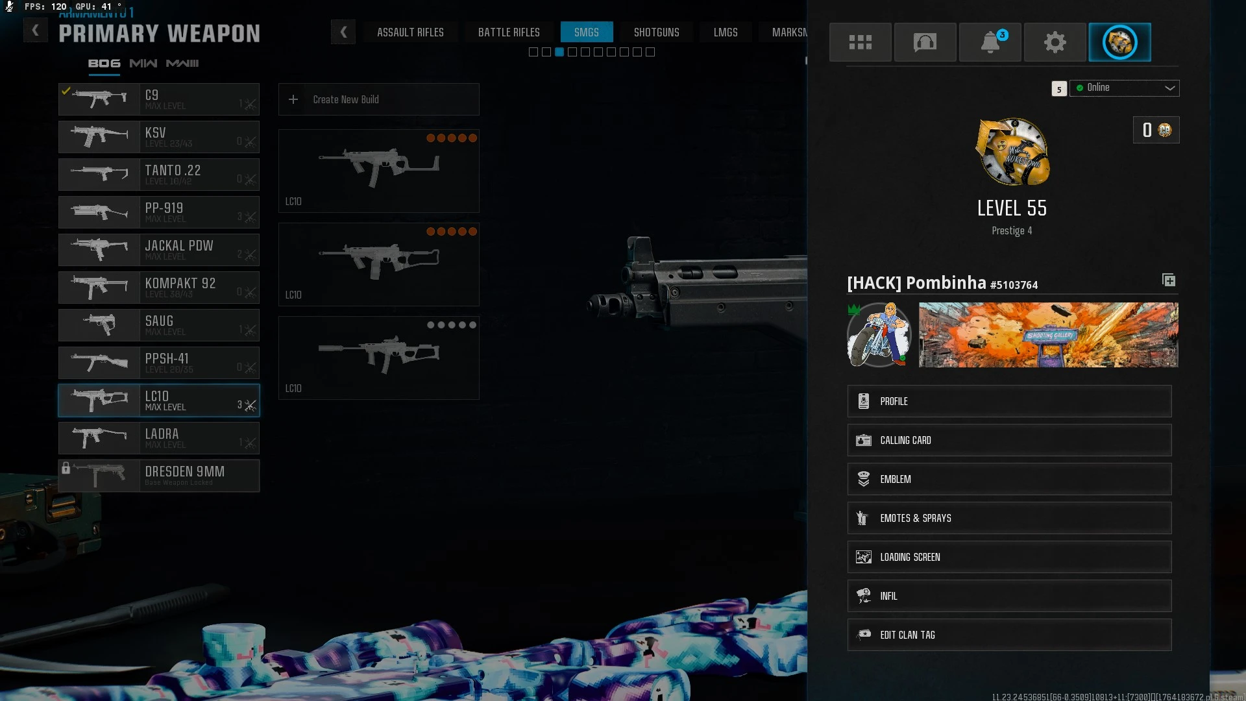Select the Shotguns category tab
Image resolution: width=1246 pixels, height=701 pixels.
pos(656,32)
